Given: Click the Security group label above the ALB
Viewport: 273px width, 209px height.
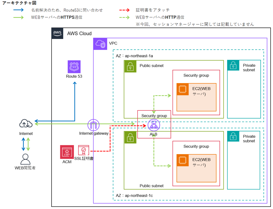Looking at the screenshot, I should point(154,116).
